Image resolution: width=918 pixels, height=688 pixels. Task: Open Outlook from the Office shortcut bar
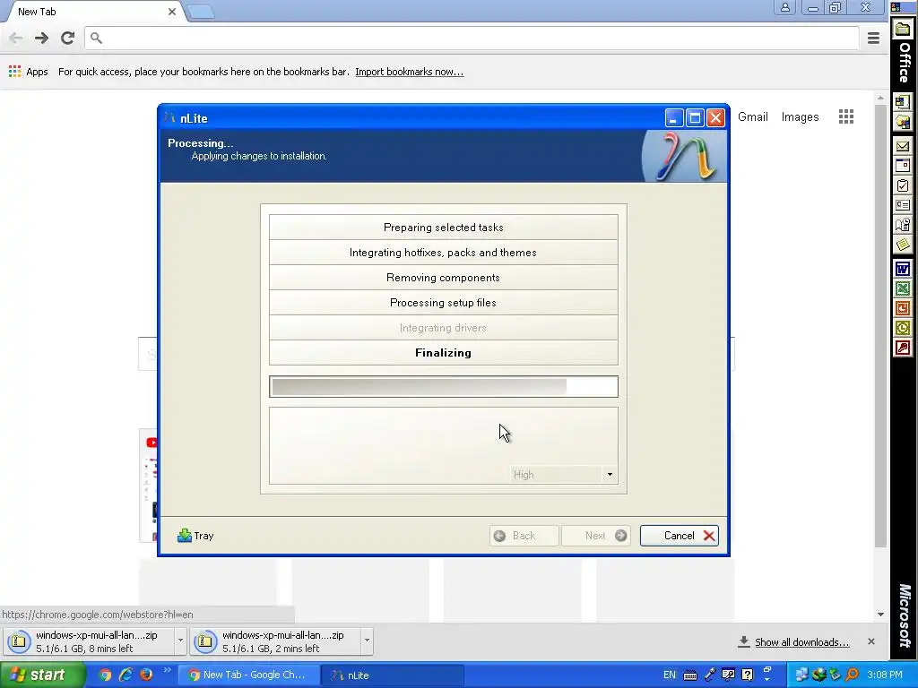[902, 328]
